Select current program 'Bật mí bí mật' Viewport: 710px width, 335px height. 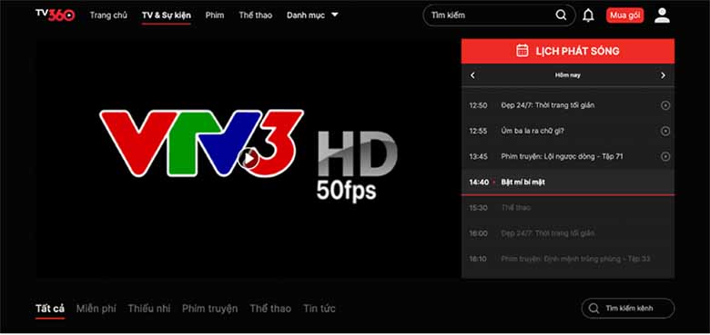pyautogui.click(x=568, y=182)
